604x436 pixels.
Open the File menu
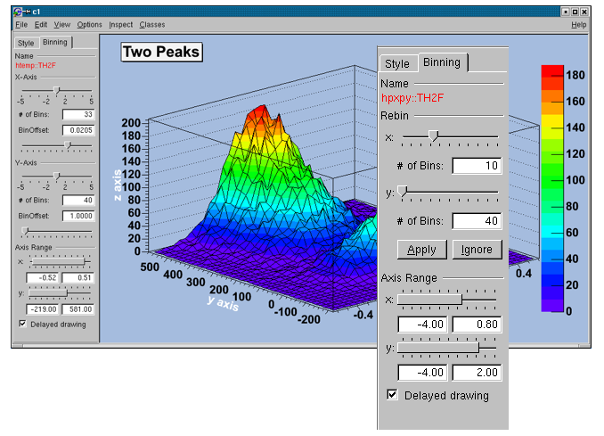(21, 25)
